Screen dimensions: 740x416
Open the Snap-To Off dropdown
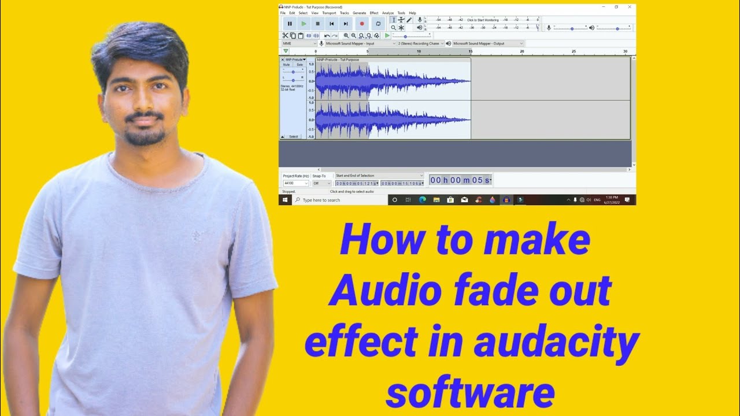pos(321,183)
